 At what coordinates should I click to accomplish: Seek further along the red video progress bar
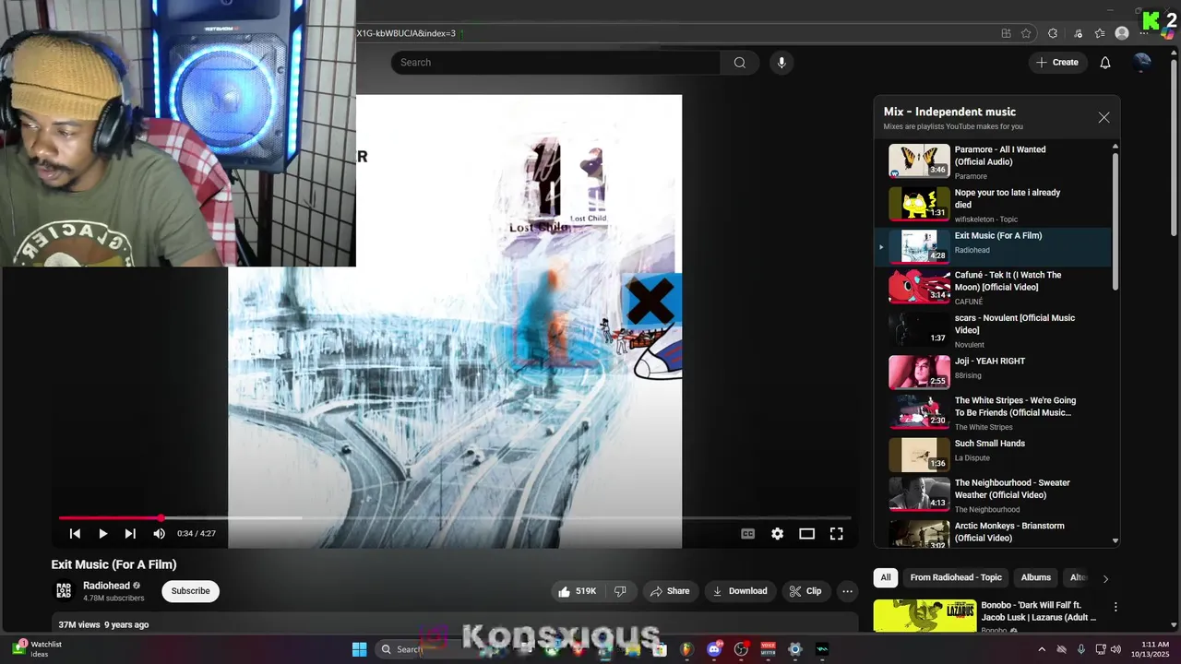click(x=454, y=518)
